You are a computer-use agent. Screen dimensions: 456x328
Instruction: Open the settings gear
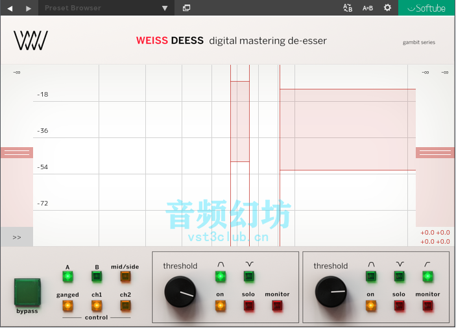[x=387, y=8]
